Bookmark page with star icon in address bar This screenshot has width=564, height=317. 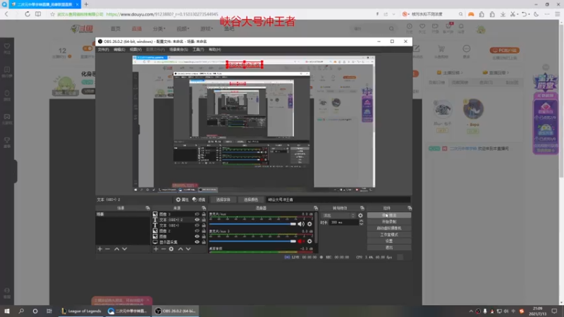coord(52,14)
